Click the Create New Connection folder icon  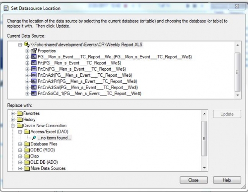tap(20, 126)
